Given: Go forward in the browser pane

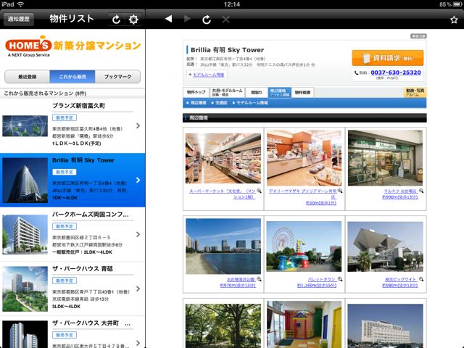Looking at the screenshot, I should click(x=187, y=19).
